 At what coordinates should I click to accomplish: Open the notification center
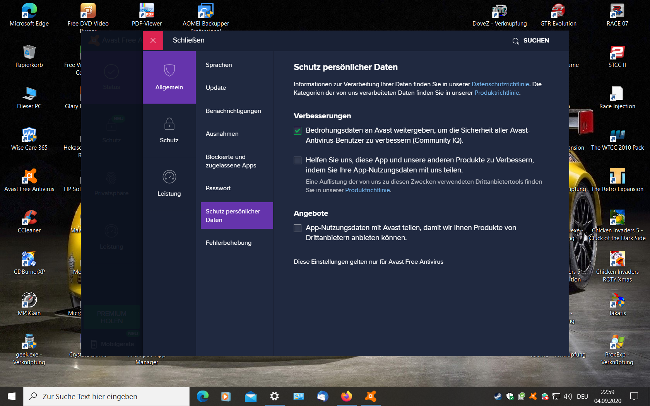coord(634,396)
